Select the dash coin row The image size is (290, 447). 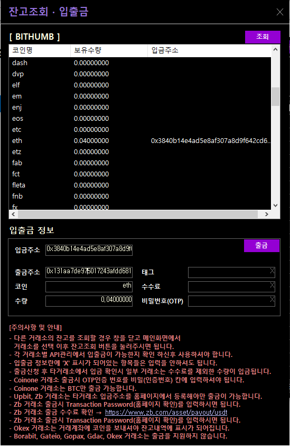point(140,63)
